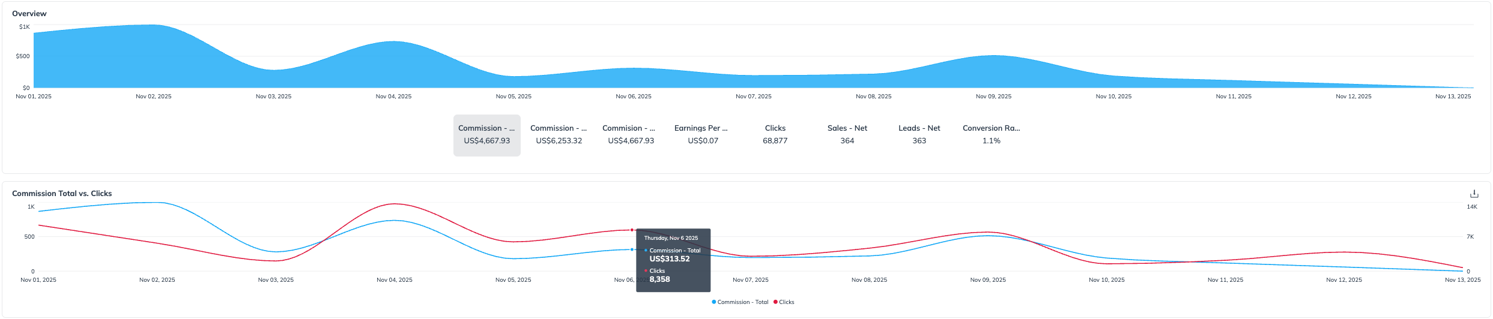Image resolution: width=1493 pixels, height=319 pixels.
Task: Click the red Clicks data point on Nov 6
Action: click(632, 230)
